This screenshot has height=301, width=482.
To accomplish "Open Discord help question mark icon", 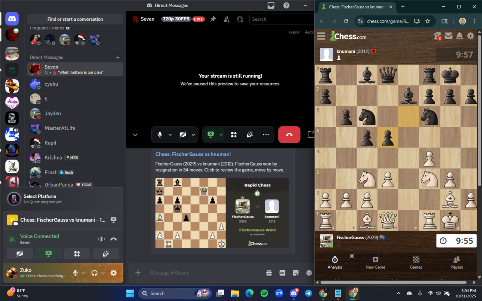I will (287, 5).
